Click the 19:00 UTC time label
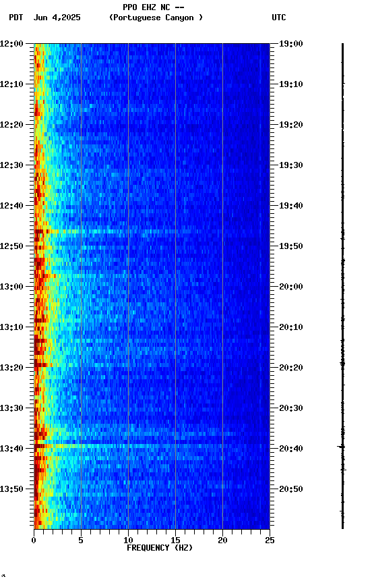Image resolution: width=372 pixels, height=583 pixels. tap(290, 44)
